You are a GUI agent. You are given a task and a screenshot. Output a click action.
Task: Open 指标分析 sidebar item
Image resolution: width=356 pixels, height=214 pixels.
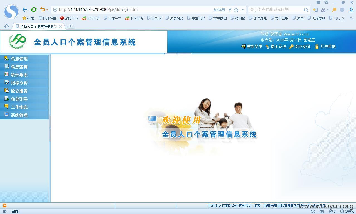pyautogui.click(x=24, y=83)
